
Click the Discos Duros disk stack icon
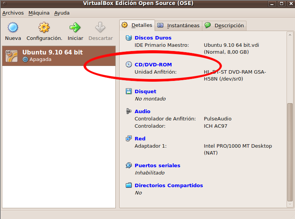click(129, 38)
